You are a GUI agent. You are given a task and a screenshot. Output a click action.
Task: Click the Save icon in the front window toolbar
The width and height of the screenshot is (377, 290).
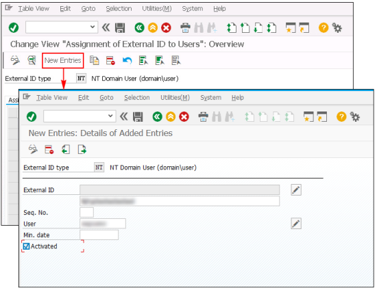pyautogui.click(x=138, y=117)
